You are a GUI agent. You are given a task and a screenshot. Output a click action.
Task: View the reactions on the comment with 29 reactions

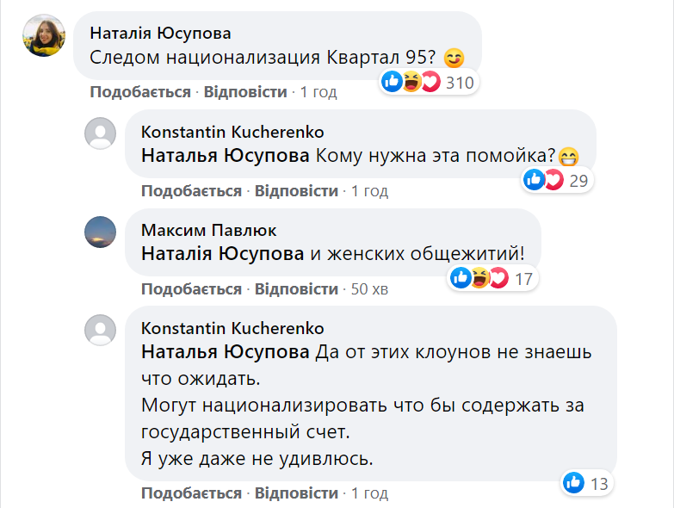coord(555,180)
